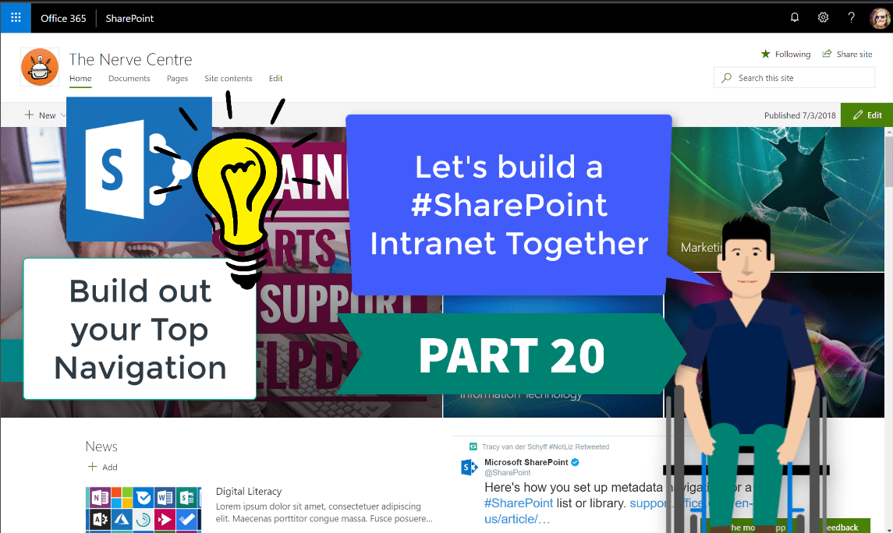This screenshot has height=533, width=893.
Task: Switch to the Documents navigation tab
Action: coord(129,79)
